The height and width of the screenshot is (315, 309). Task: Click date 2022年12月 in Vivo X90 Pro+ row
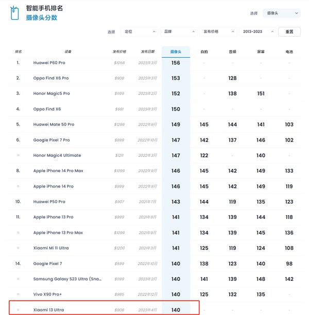[147, 294]
